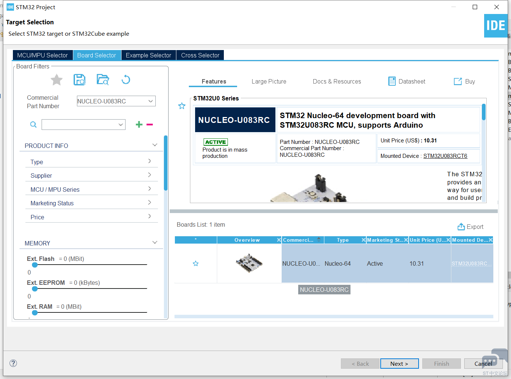Click the Type column header
Viewport: 511px width, 379px height.
coord(343,240)
